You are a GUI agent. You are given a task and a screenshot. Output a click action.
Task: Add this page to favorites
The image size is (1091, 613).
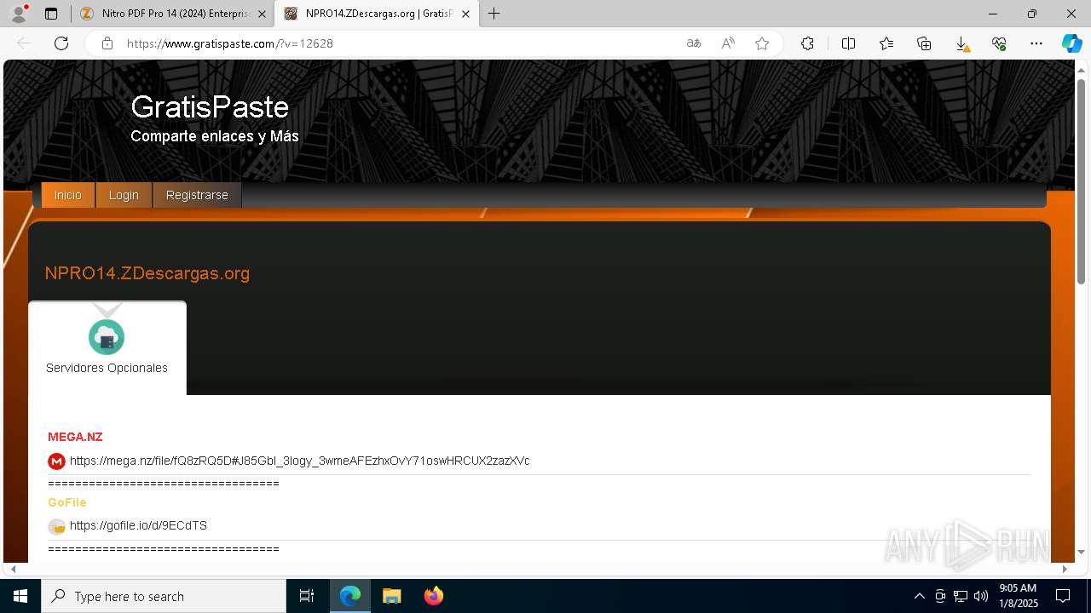point(762,43)
